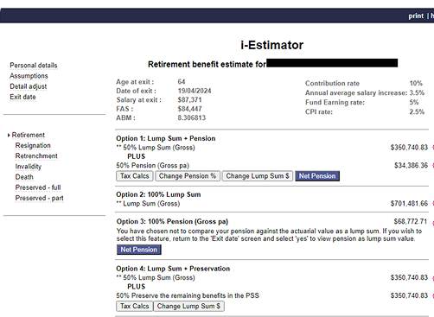The width and height of the screenshot is (434, 317).
Task: Click Change Lump Sum $ in Option 1
Action: 258,176
